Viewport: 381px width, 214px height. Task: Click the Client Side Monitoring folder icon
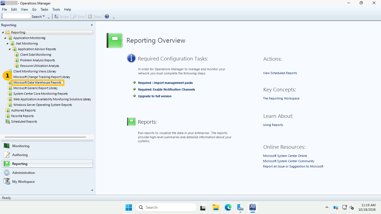tap(16, 55)
